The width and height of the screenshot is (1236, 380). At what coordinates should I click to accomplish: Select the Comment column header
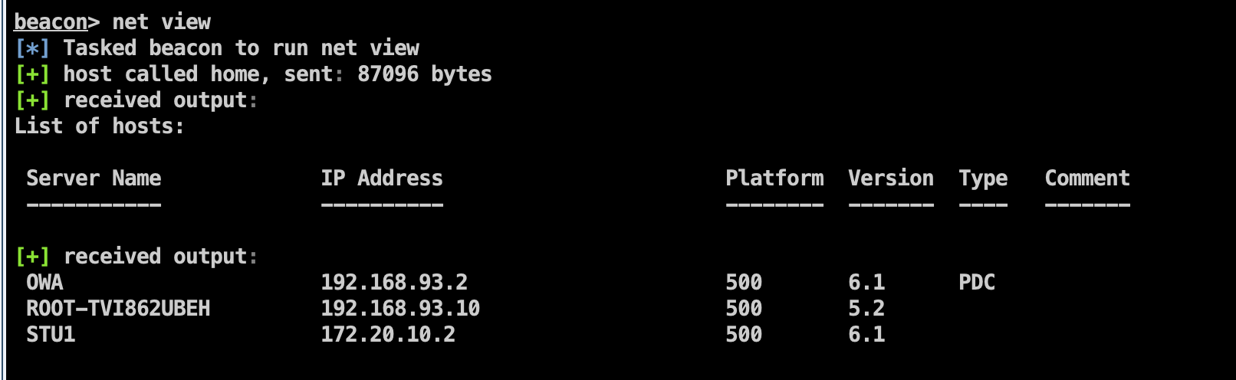[1087, 179]
